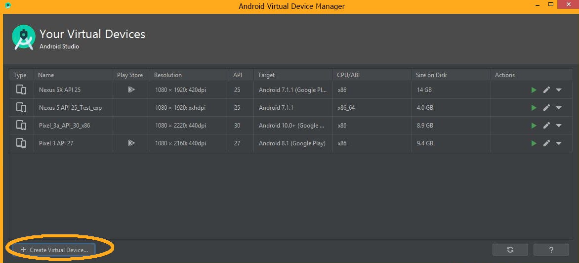Click the Android 8.1 (Google Play) target cell
Viewport: 579px width, 263px height.
[293, 143]
